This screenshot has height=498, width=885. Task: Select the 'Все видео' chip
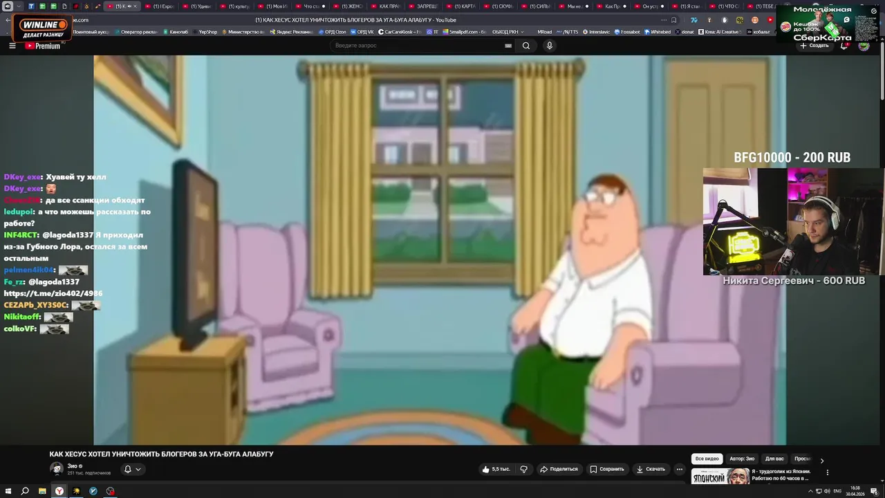[x=707, y=459]
